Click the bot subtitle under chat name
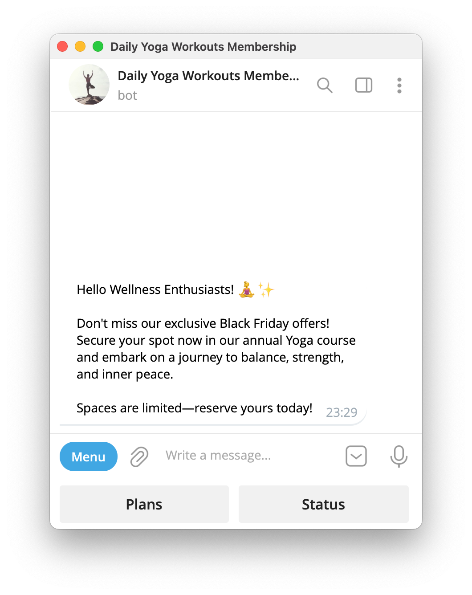 (x=127, y=95)
